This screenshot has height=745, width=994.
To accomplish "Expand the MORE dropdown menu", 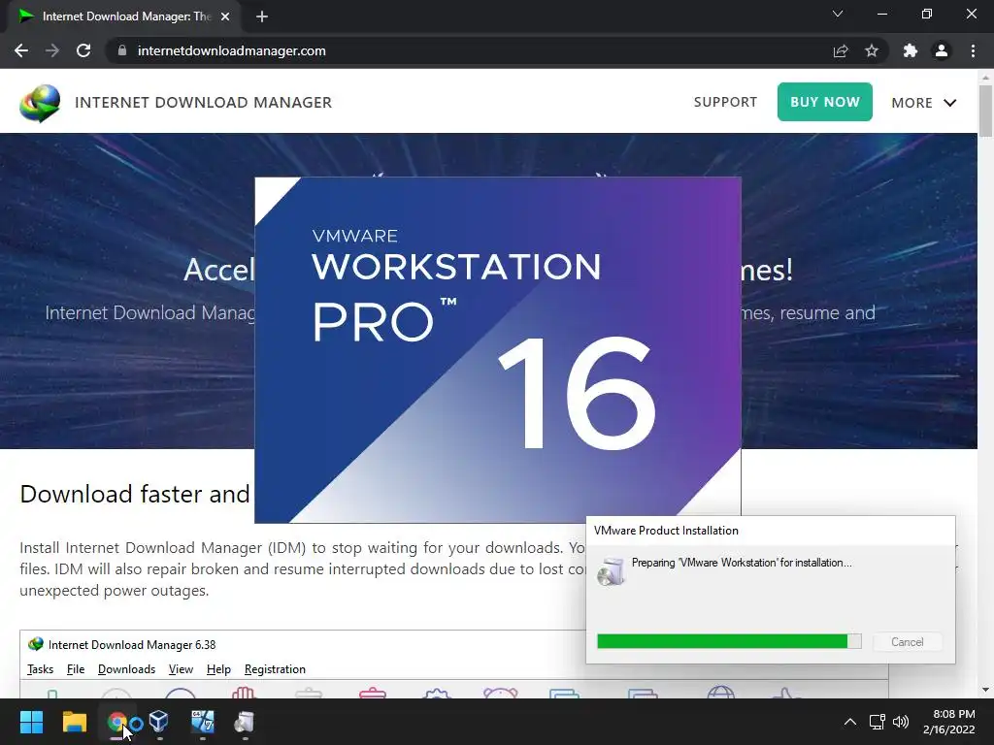I will (x=924, y=103).
